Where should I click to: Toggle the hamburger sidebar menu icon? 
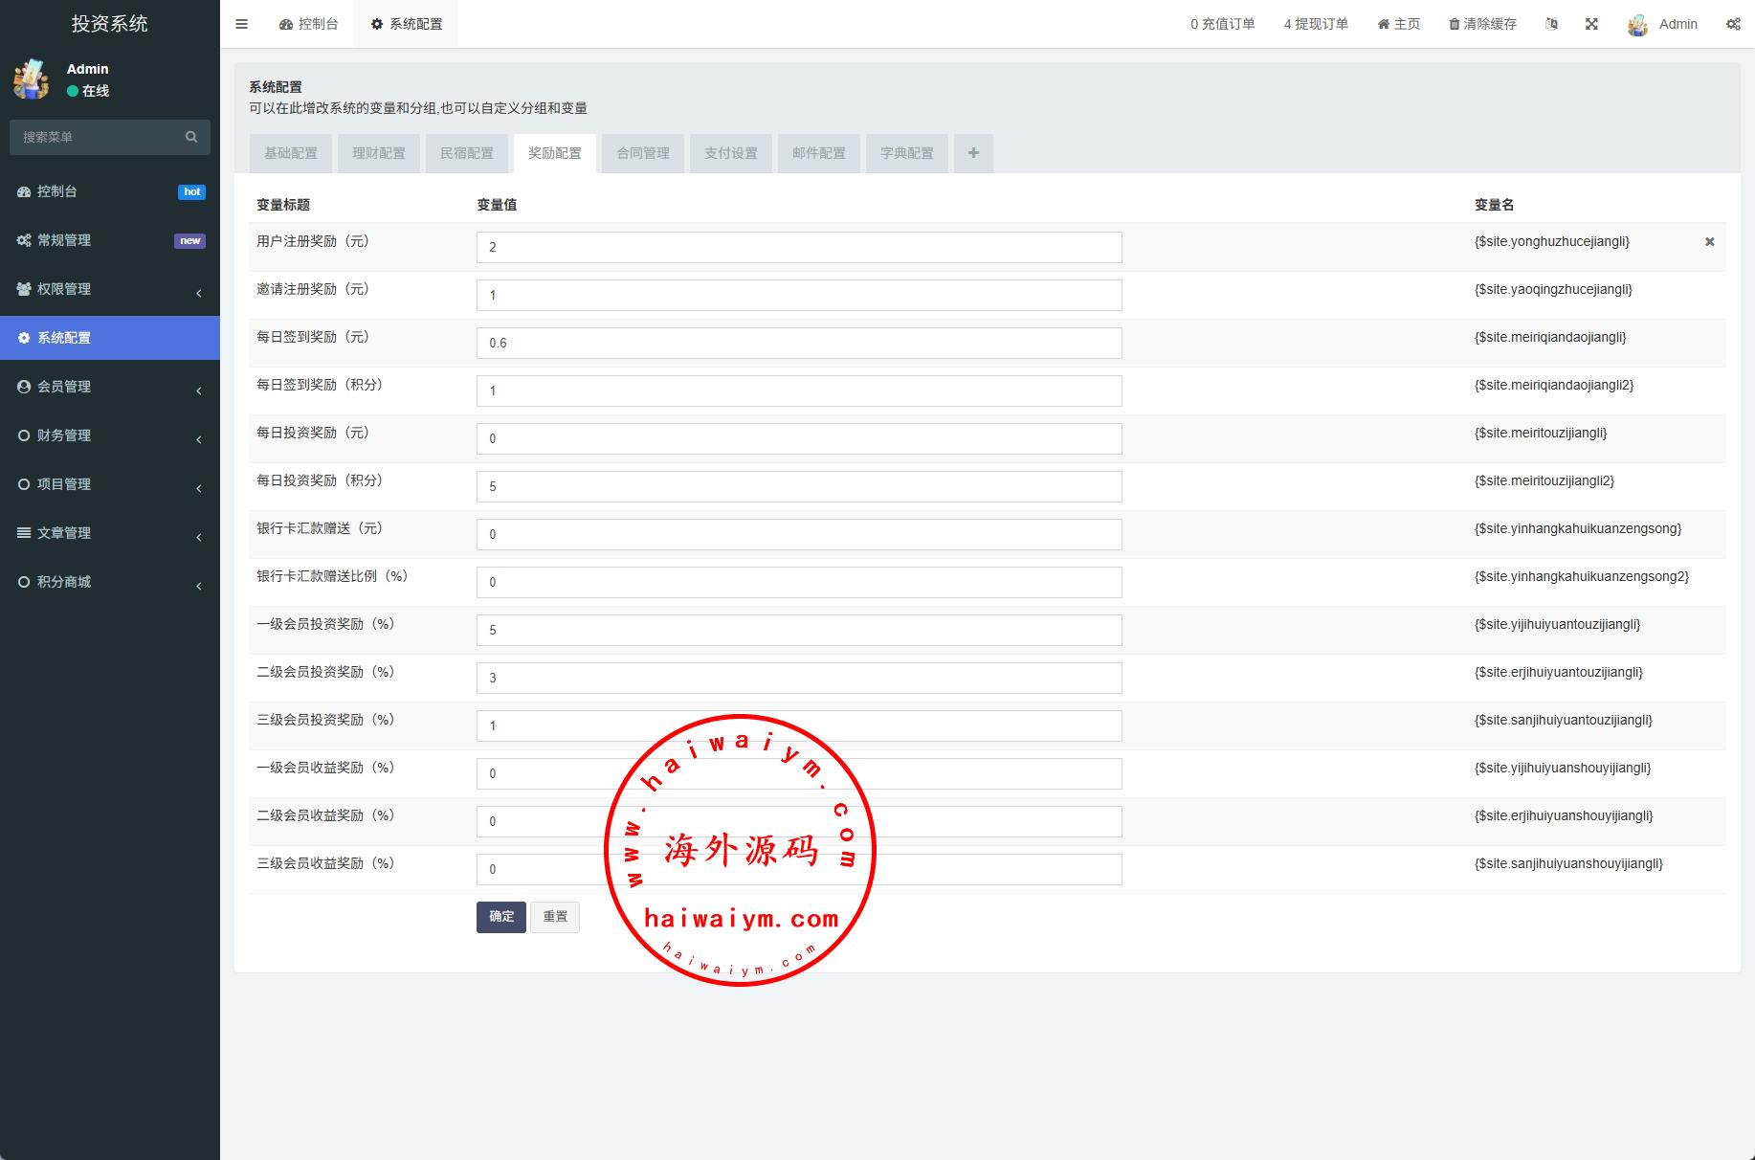point(241,24)
